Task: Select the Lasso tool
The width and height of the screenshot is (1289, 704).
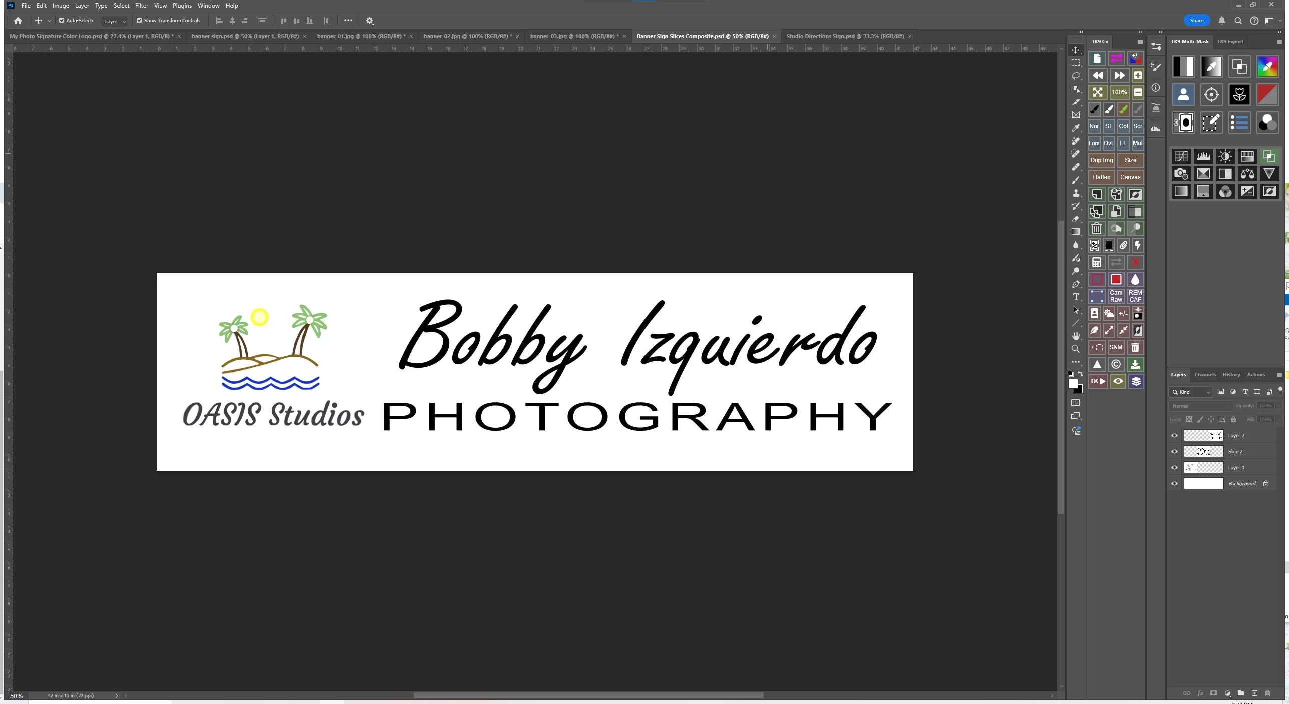Action: point(1076,76)
